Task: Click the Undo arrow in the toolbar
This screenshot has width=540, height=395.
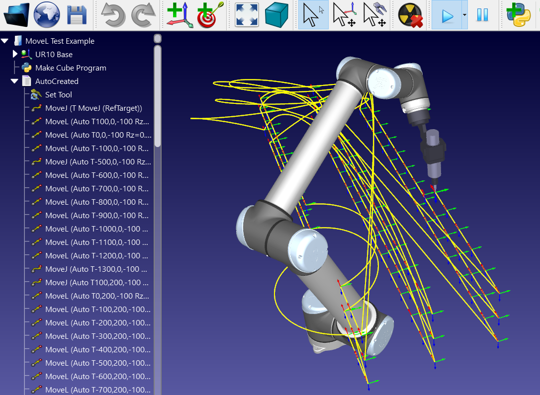Action: coord(113,15)
